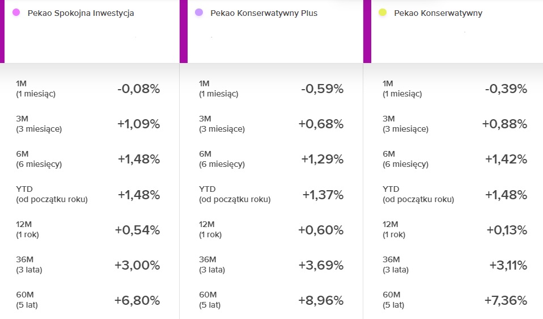Screen dimensions: 543x319
Task: Click the 60M return +6,80% value
Action: tap(138, 300)
